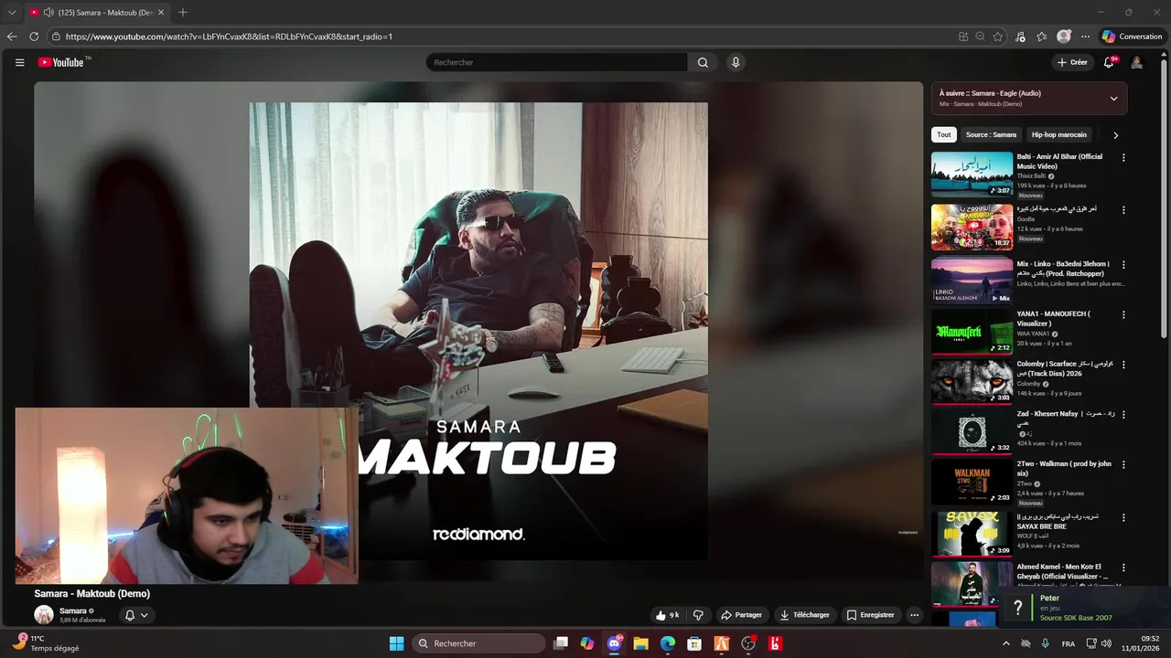Open the browser favorites list
Viewport: 1171px width, 658px height.
tap(1042, 37)
